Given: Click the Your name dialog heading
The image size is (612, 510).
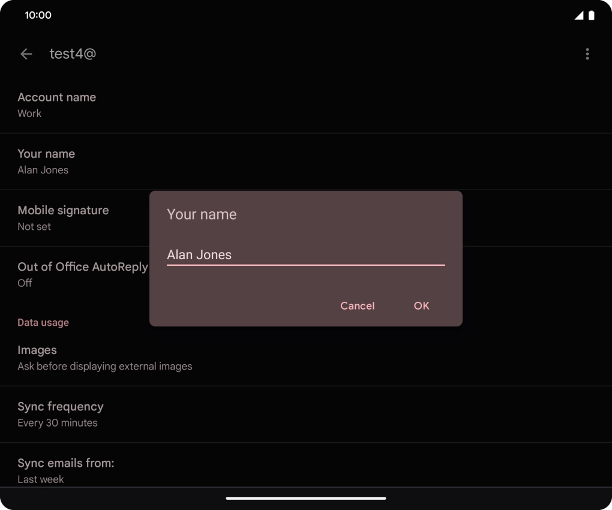Looking at the screenshot, I should [202, 214].
